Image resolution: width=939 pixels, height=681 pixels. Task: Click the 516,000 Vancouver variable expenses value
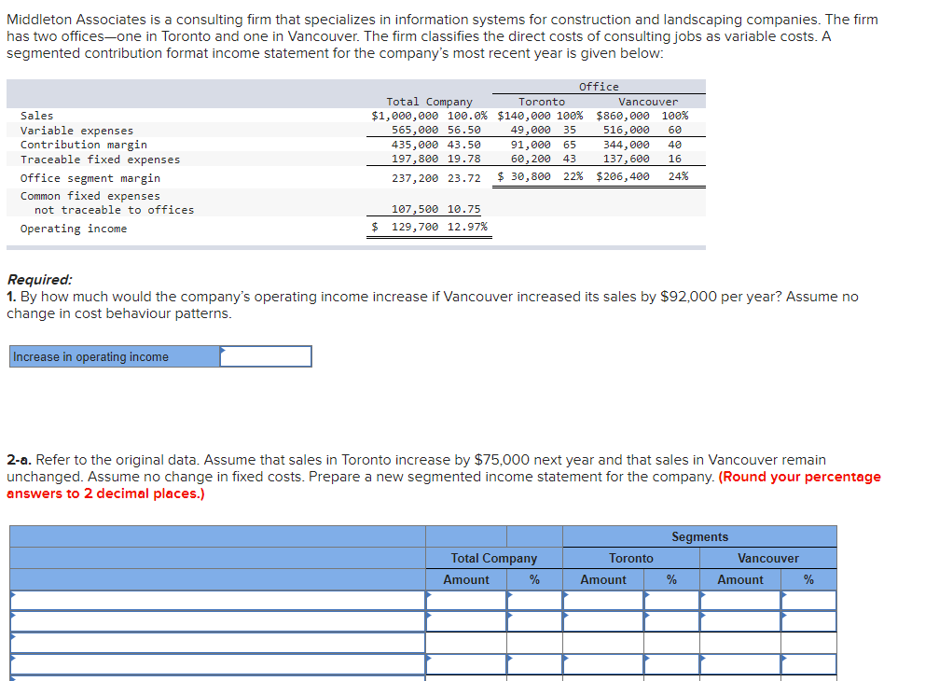pos(626,130)
